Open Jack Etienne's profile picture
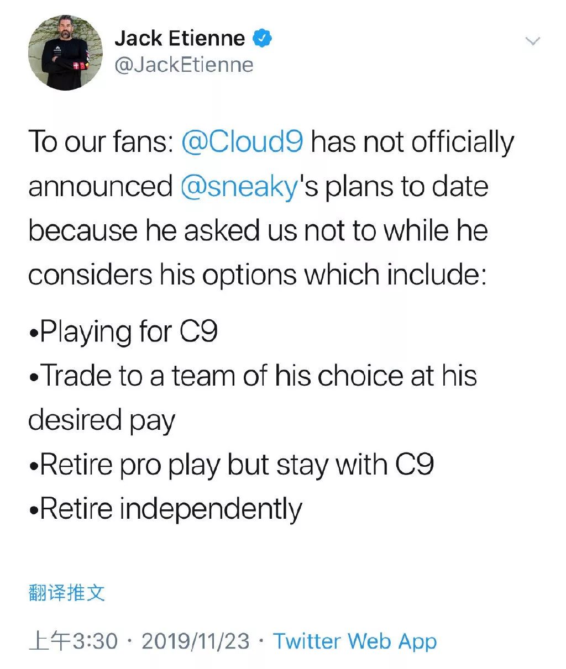Screen dimensions: 566x669 [x=65, y=52]
